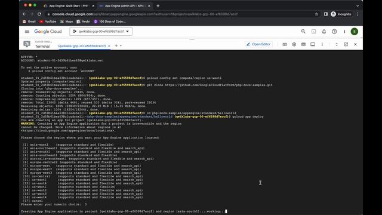
Task: Open the Google Cloud navigation menu
Action: pos(27,32)
